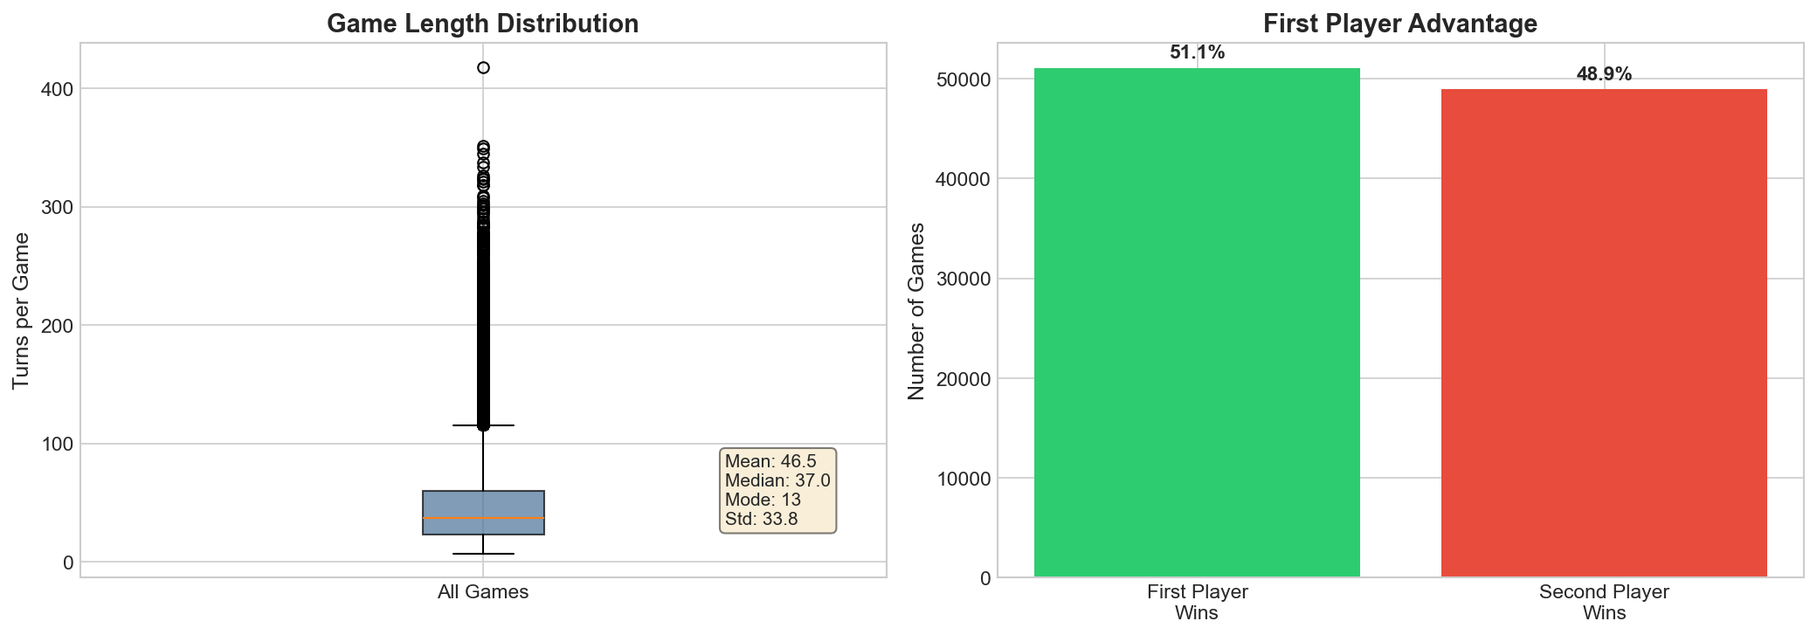Click the 200 tick label on the left chart
This screenshot has height=635, width=1817.
[x=57, y=326]
